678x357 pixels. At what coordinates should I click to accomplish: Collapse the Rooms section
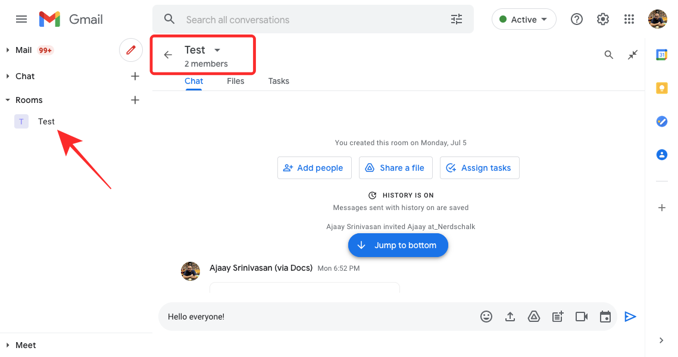click(x=8, y=100)
